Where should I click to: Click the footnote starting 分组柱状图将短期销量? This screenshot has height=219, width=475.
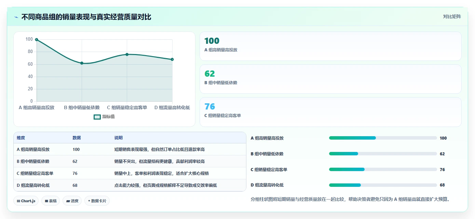pos(350,199)
